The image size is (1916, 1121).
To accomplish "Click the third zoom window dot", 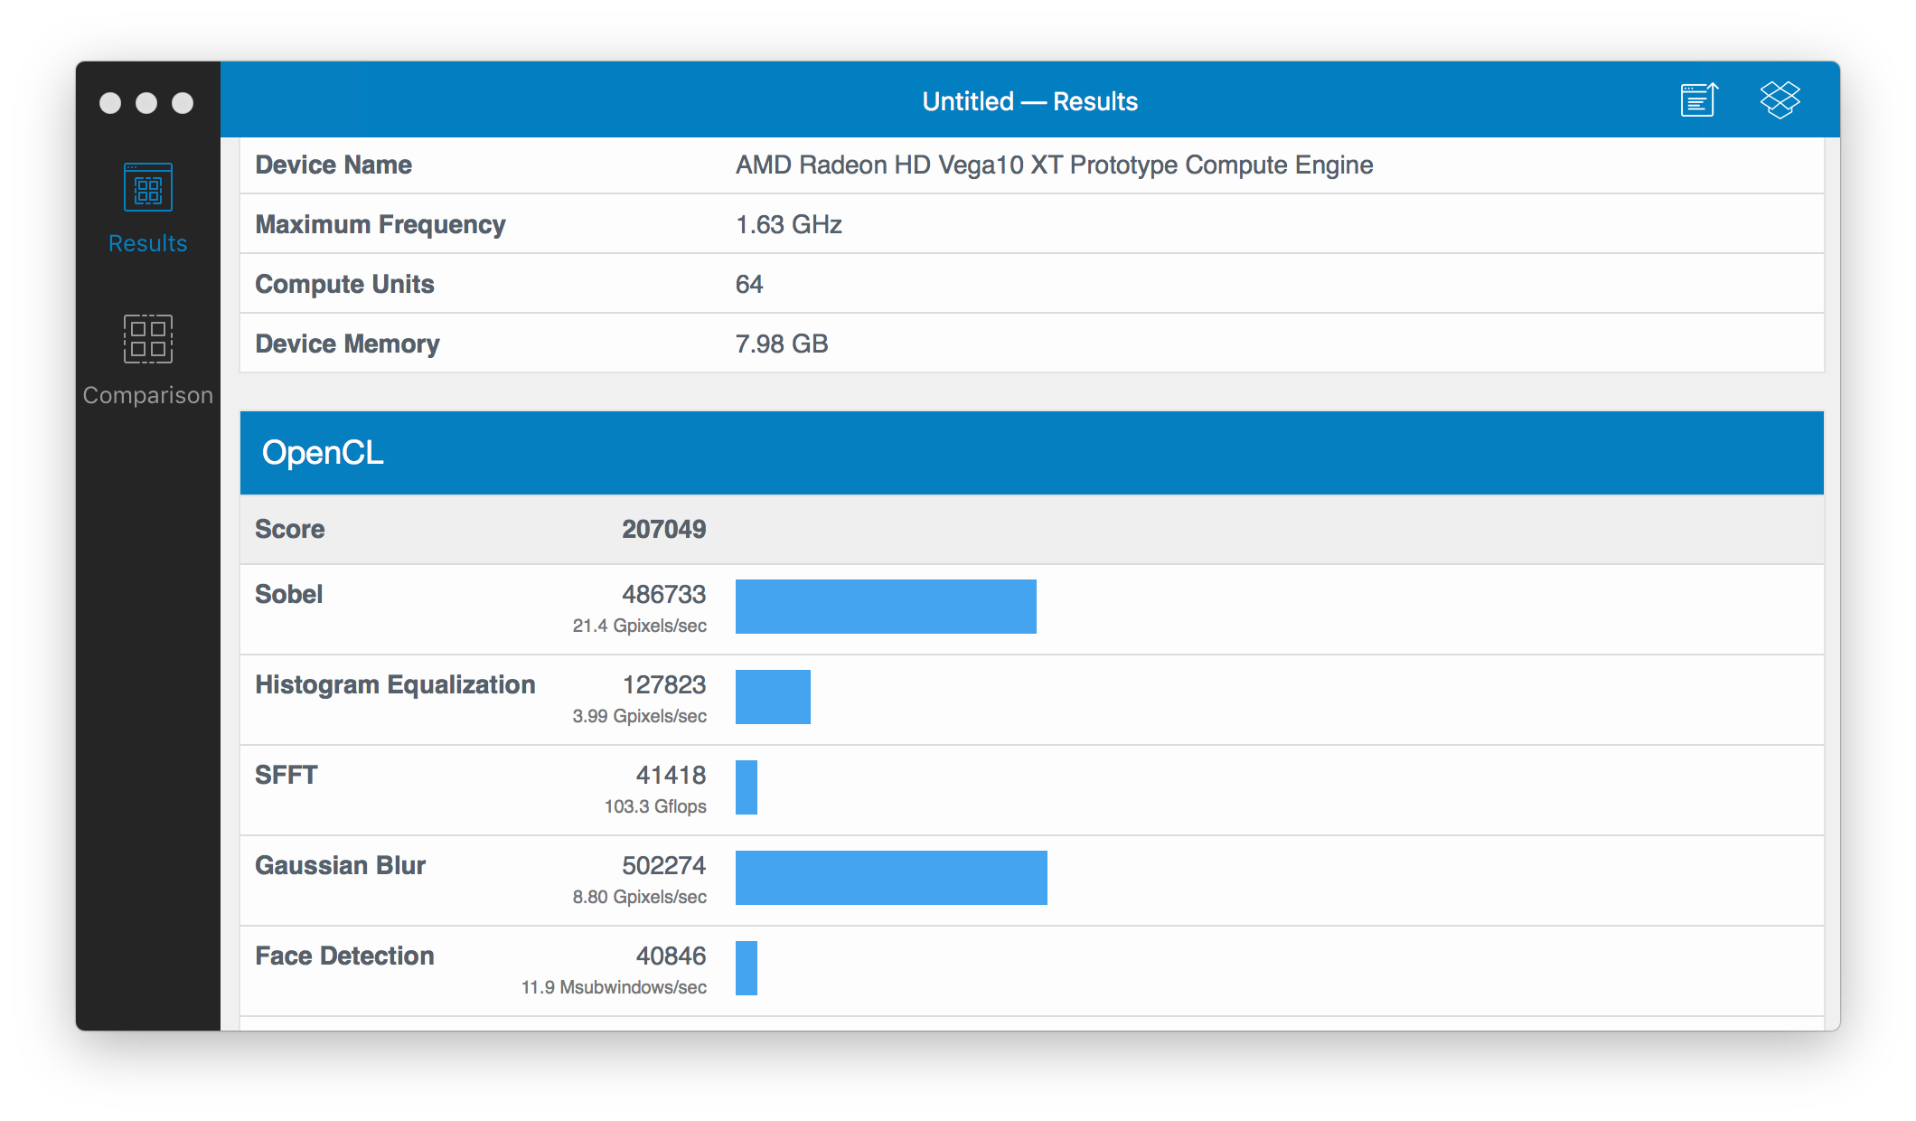I will click(183, 103).
